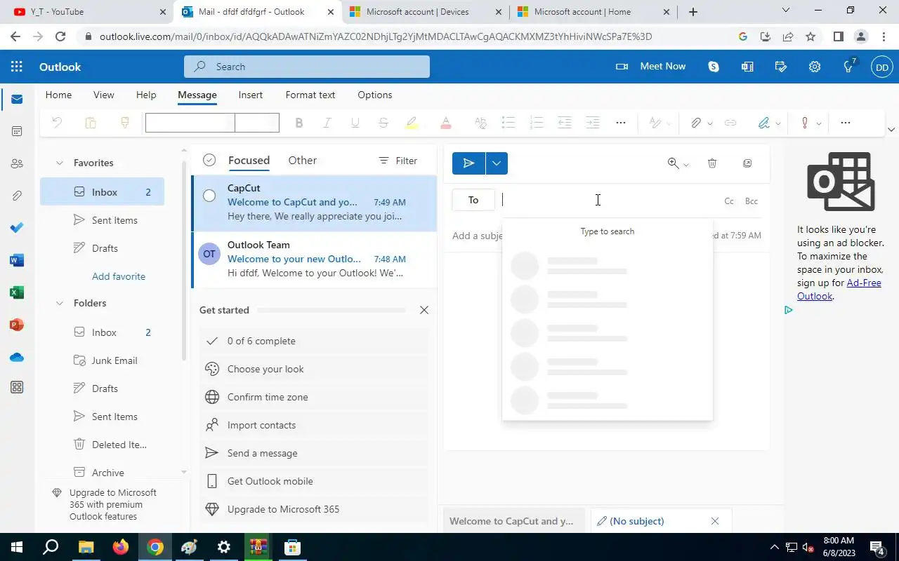Launch Excel from left sidebar
Viewport: 899px width, 561px height.
click(17, 292)
